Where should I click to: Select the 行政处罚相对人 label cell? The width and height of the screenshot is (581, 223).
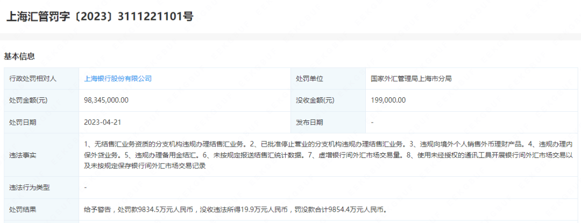[x=41, y=78]
